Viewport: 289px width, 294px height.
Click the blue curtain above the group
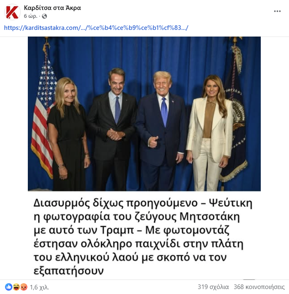tap(142, 52)
